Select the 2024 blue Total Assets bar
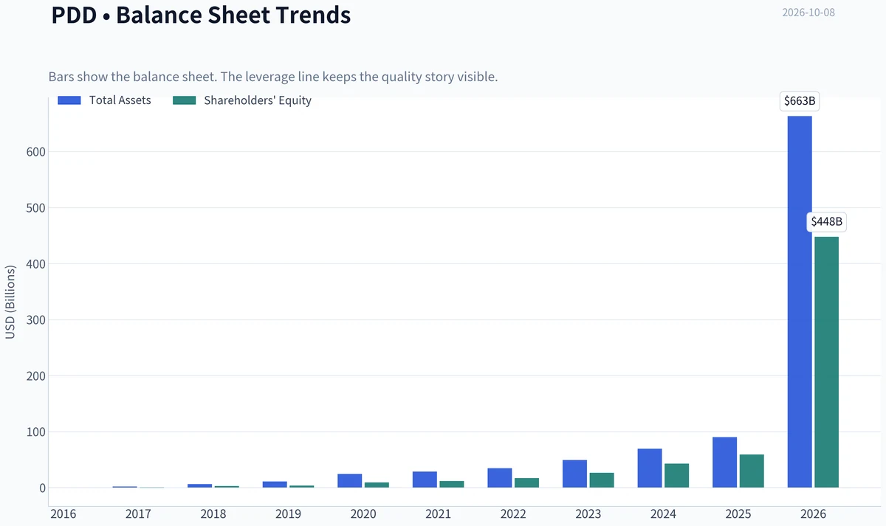Image resolution: width=886 pixels, height=526 pixels. click(650, 468)
